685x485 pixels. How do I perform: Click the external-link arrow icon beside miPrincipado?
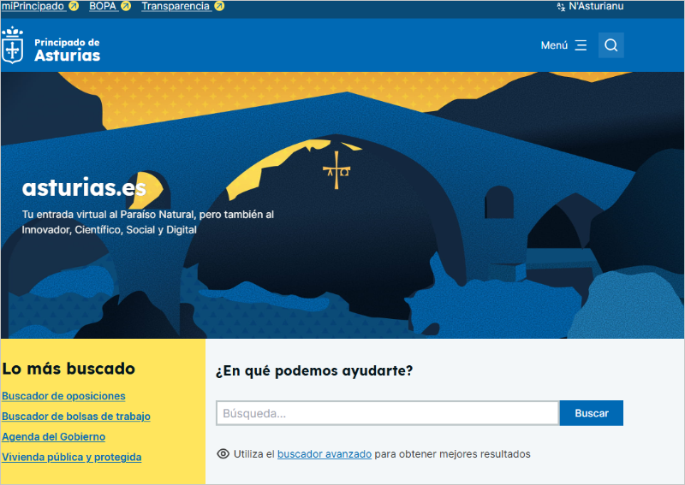[74, 6]
